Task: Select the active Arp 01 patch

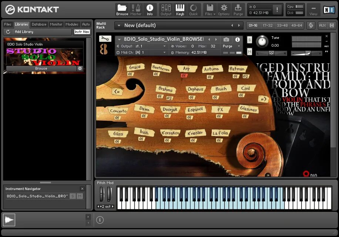Action: (x=184, y=76)
